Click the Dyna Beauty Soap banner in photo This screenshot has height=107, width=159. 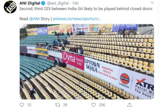(x=73, y=61)
